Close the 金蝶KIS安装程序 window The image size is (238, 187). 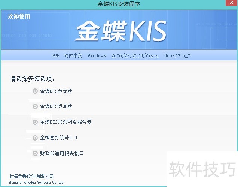pyautogui.click(x=232, y=3)
